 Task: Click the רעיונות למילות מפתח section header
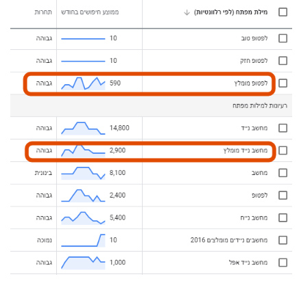260,105
